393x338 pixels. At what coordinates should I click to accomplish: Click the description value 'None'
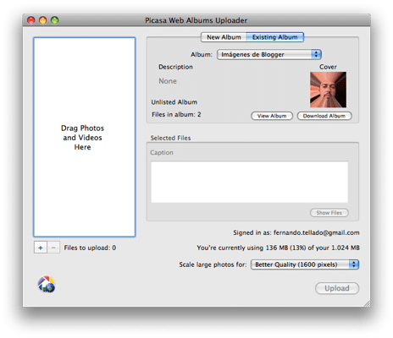pos(168,81)
